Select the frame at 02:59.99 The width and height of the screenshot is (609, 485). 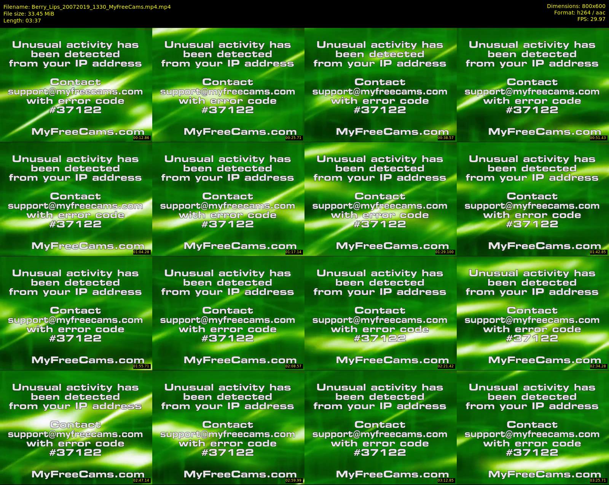[x=228, y=427]
